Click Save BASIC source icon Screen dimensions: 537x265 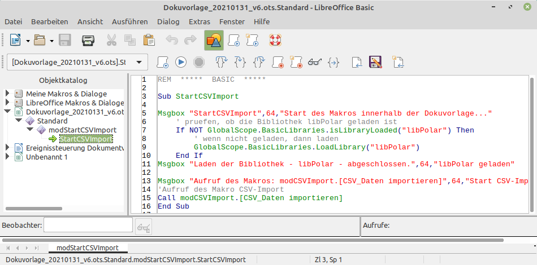click(x=376, y=62)
